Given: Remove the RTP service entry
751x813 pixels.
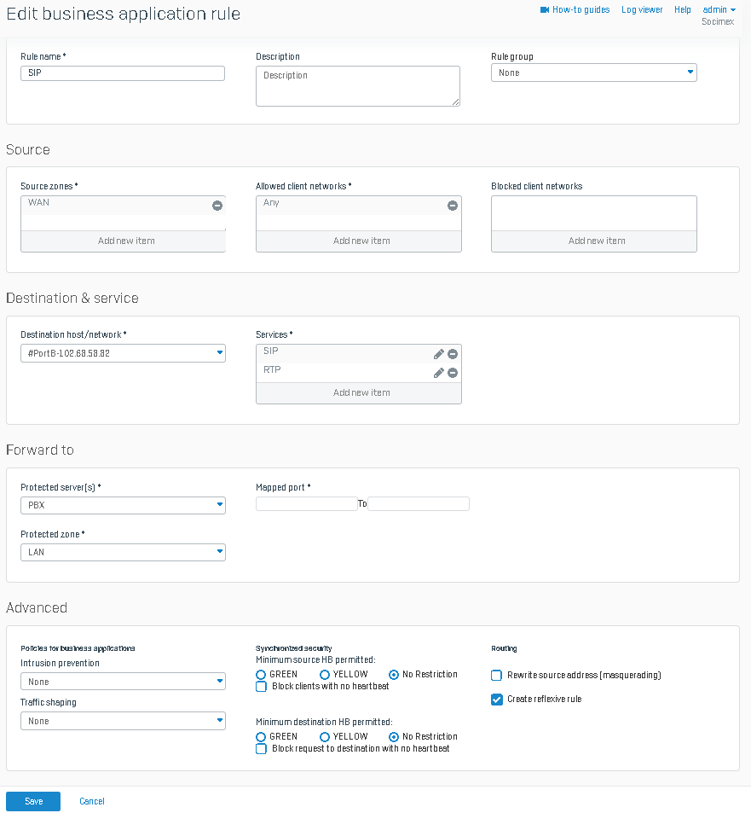Looking at the screenshot, I should pos(453,373).
